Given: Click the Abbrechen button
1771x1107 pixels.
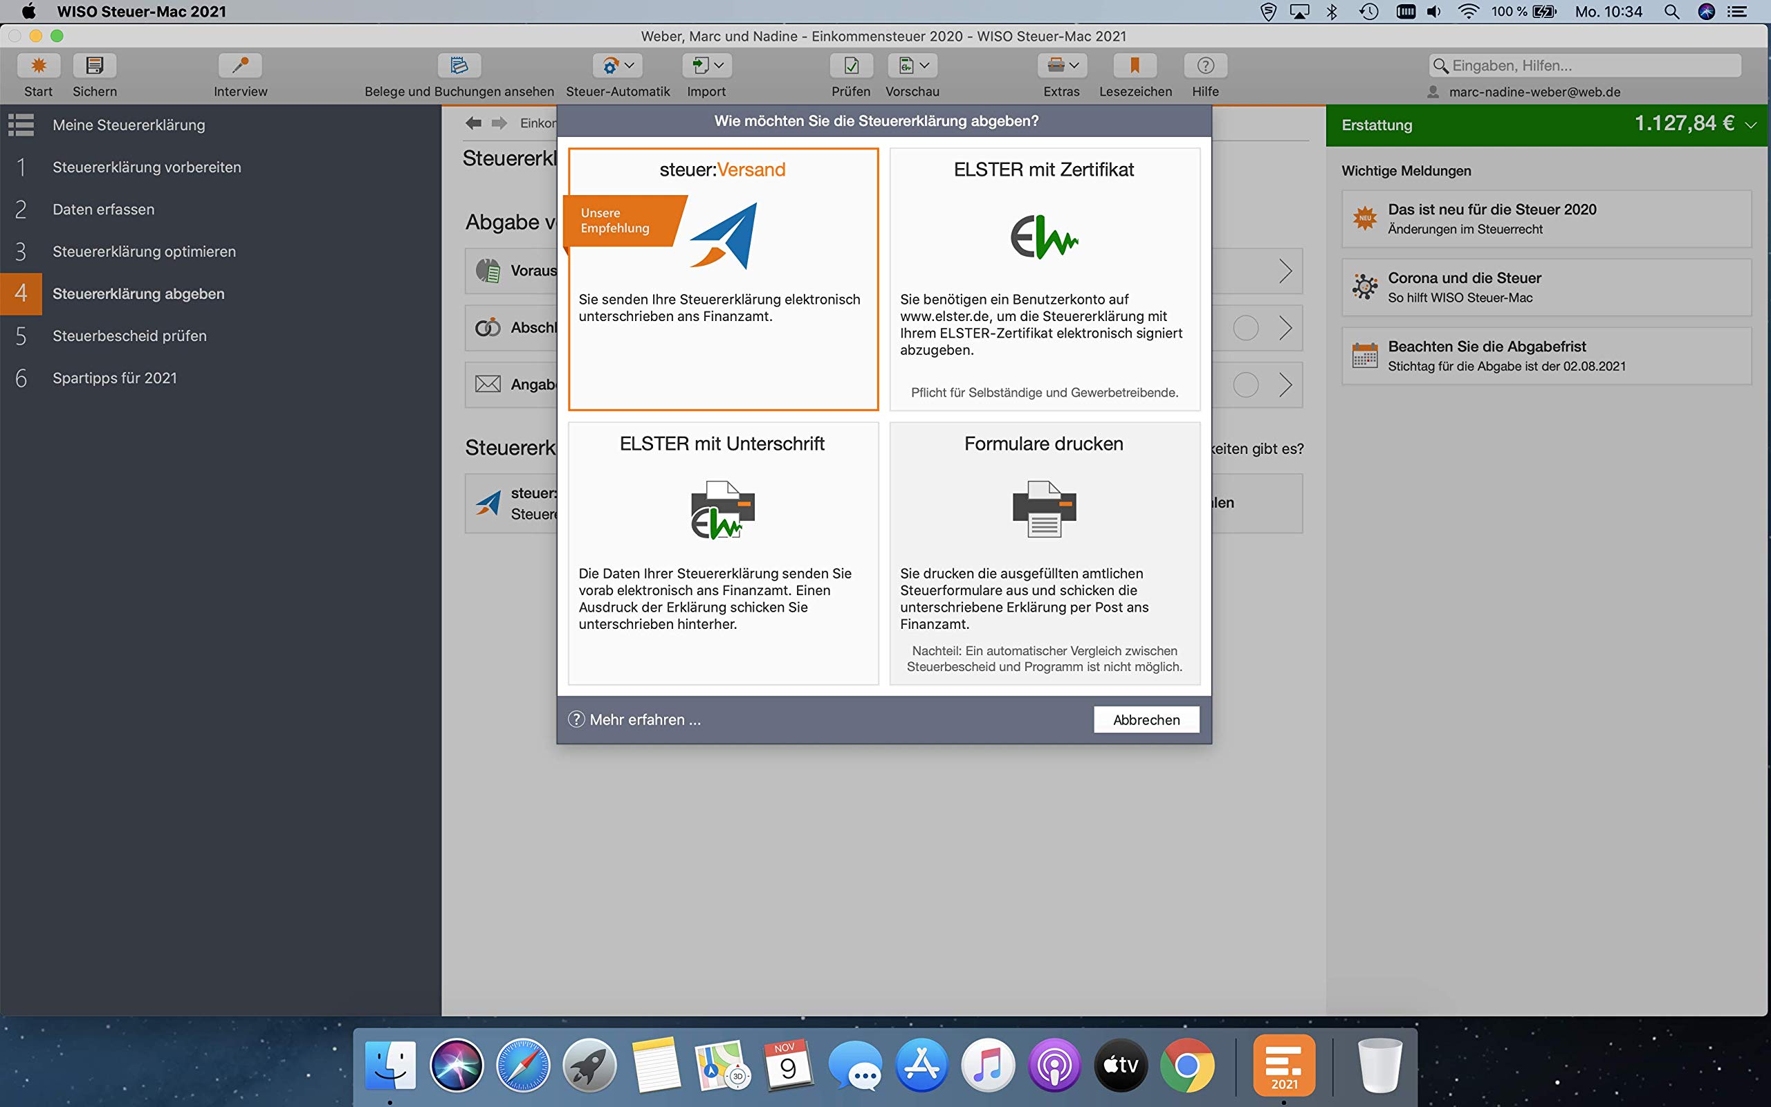Looking at the screenshot, I should coord(1146,720).
